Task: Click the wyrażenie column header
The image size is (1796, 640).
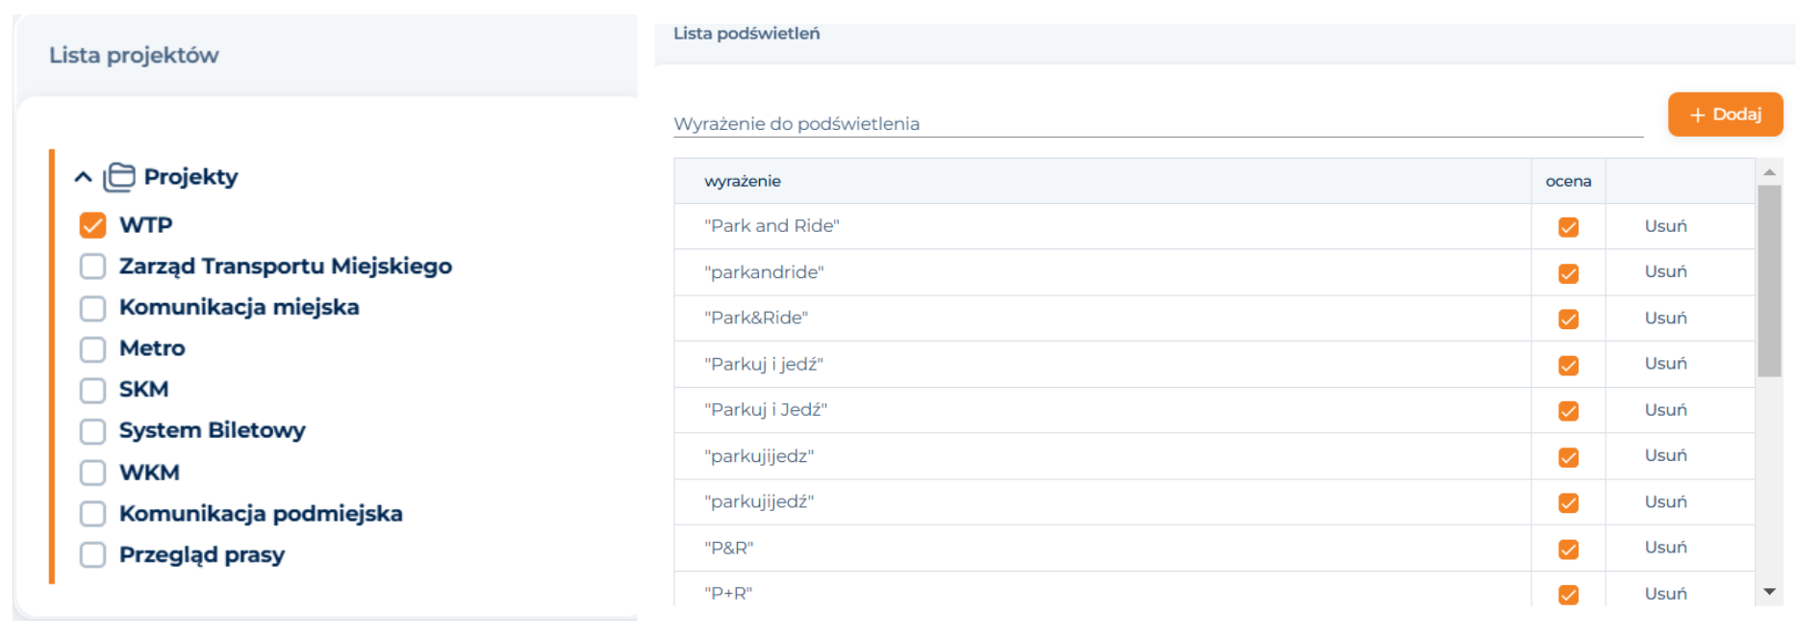Action: click(x=743, y=181)
